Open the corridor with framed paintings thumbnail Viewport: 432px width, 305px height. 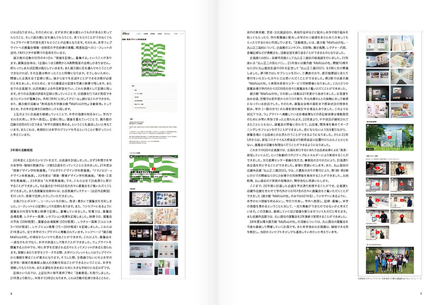click(x=402, y=77)
